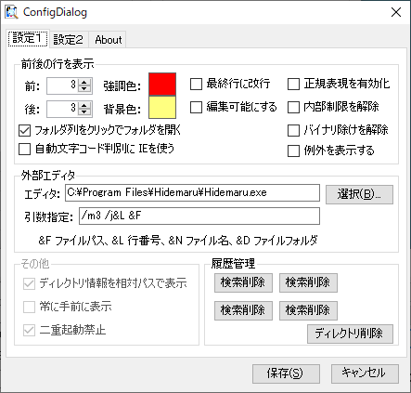Enable 正規表現を有効化 checkbox

pos(293,84)
